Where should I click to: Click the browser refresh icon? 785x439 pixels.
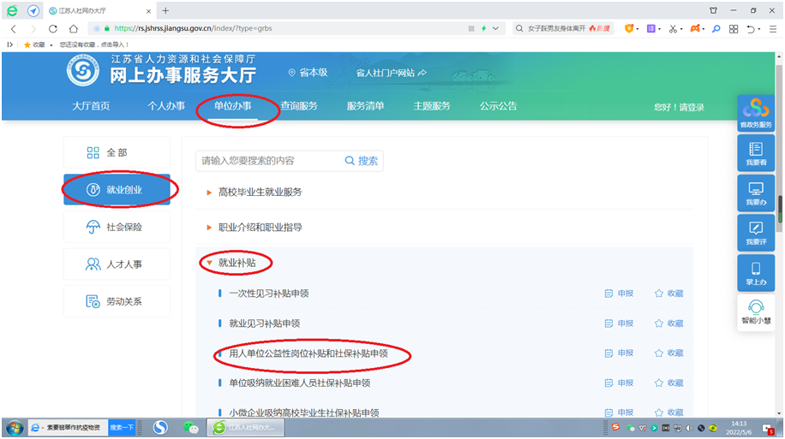click(x=53, y=28)
